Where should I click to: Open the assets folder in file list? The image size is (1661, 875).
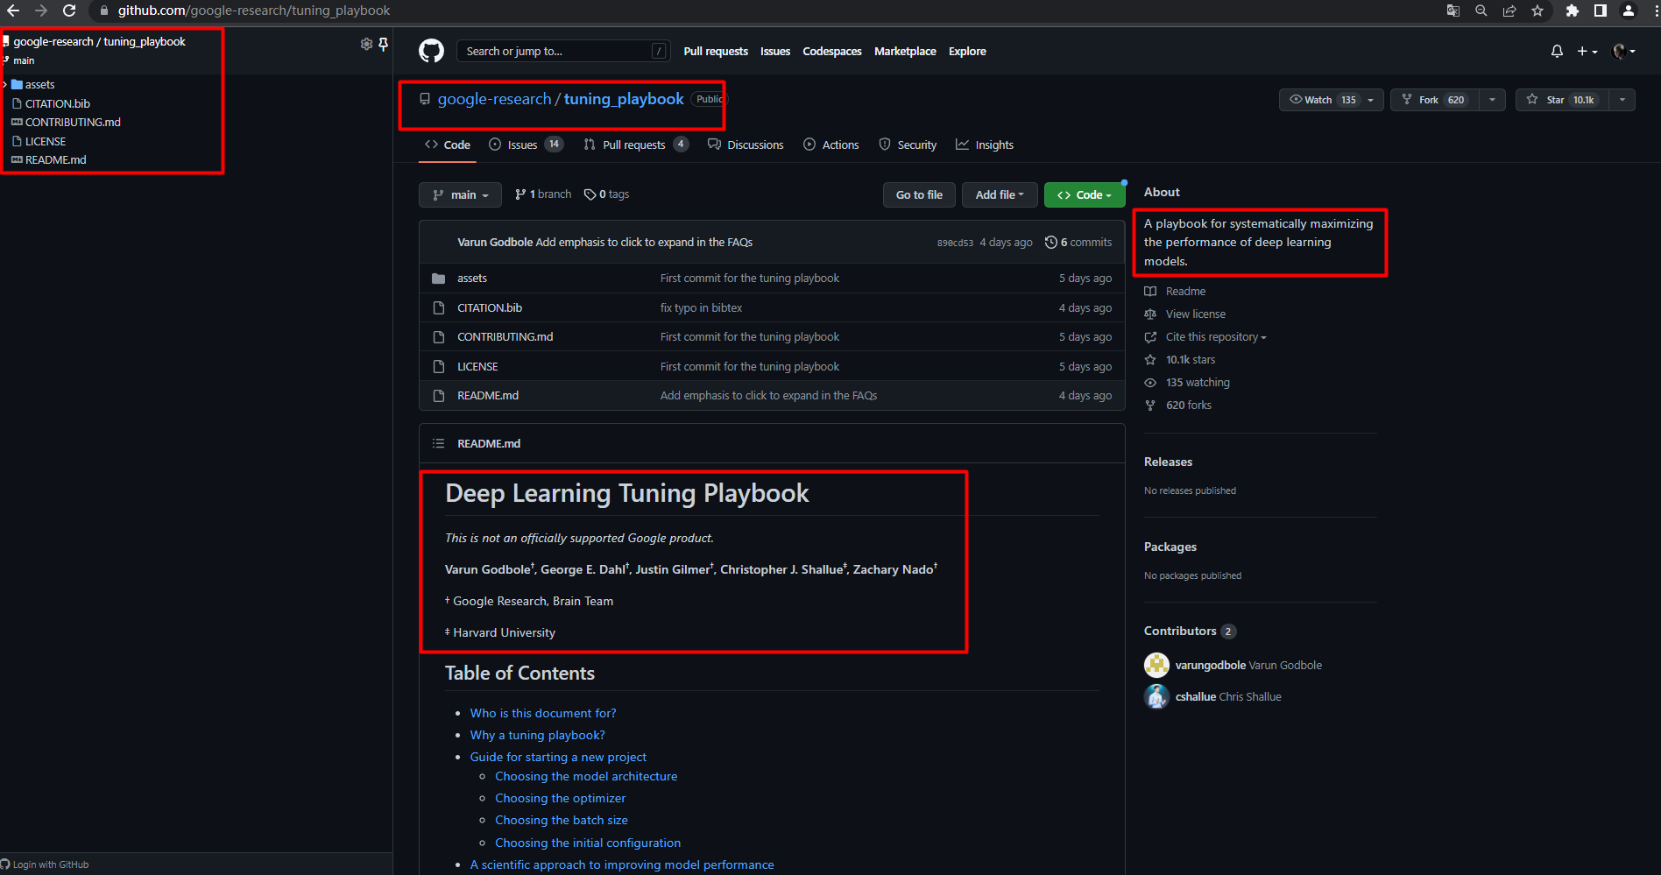tap(472, 278)
